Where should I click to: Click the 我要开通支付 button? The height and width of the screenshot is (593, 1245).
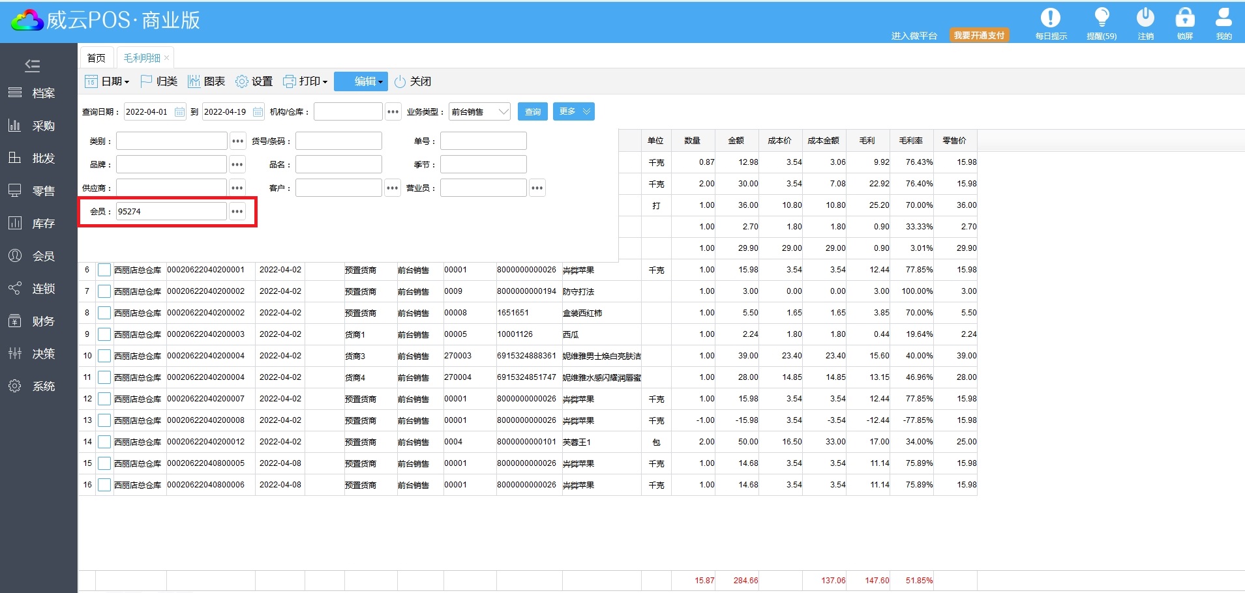point(979,35)
